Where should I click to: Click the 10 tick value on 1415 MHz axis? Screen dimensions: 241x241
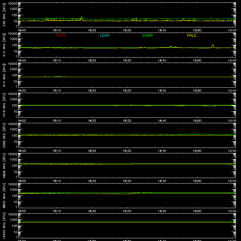tap(16, 111)
